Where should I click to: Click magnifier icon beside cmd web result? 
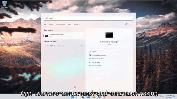(47, 46)
